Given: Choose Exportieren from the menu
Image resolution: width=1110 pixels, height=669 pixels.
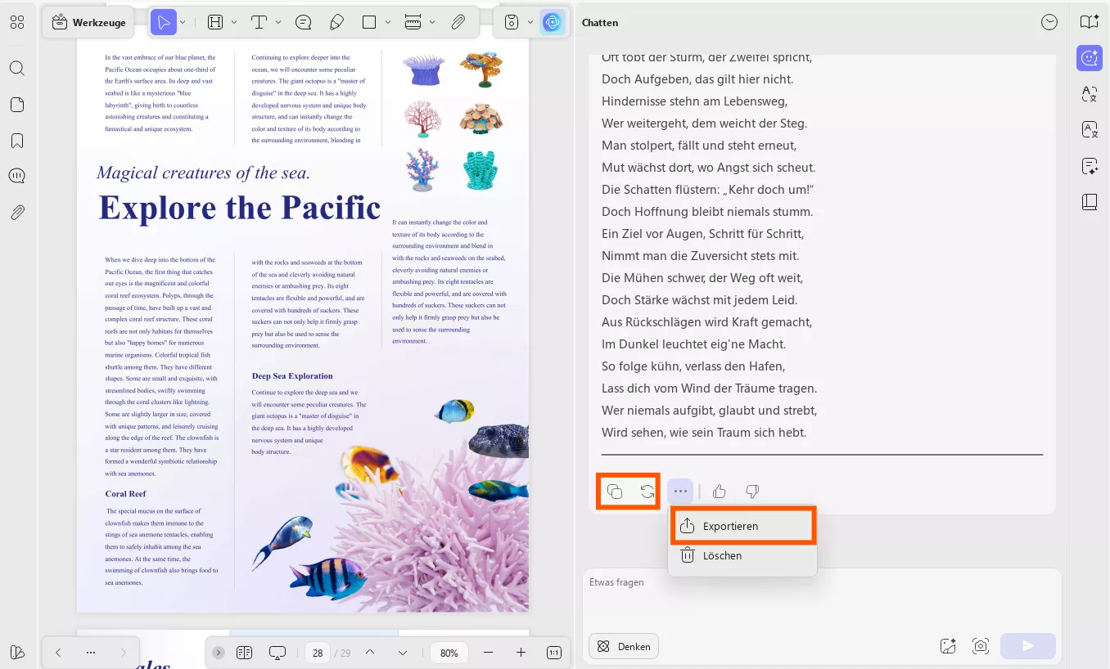Looking at the screenshot, I should (742, 526).
